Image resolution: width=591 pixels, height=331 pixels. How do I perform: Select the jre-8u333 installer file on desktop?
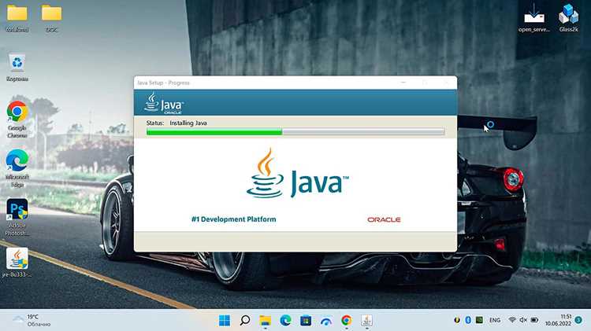click(17, 263)
